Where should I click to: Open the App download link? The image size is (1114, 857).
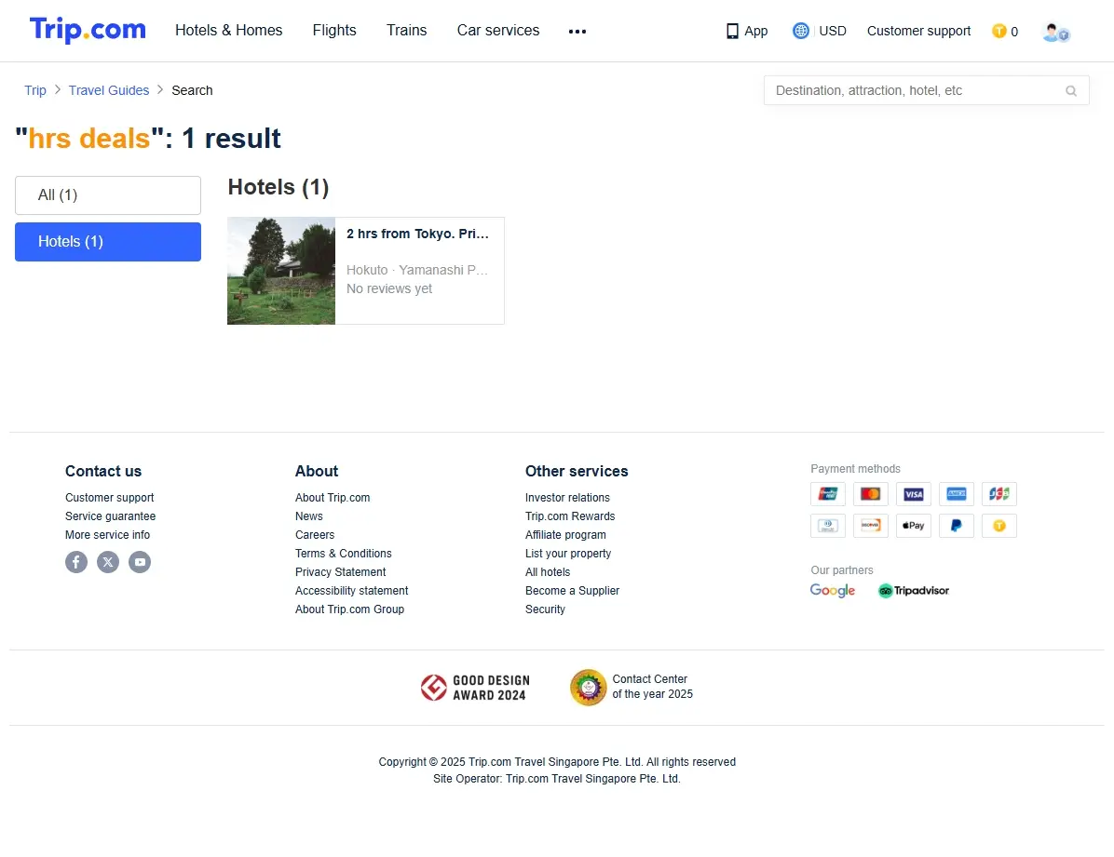[747, 32]
